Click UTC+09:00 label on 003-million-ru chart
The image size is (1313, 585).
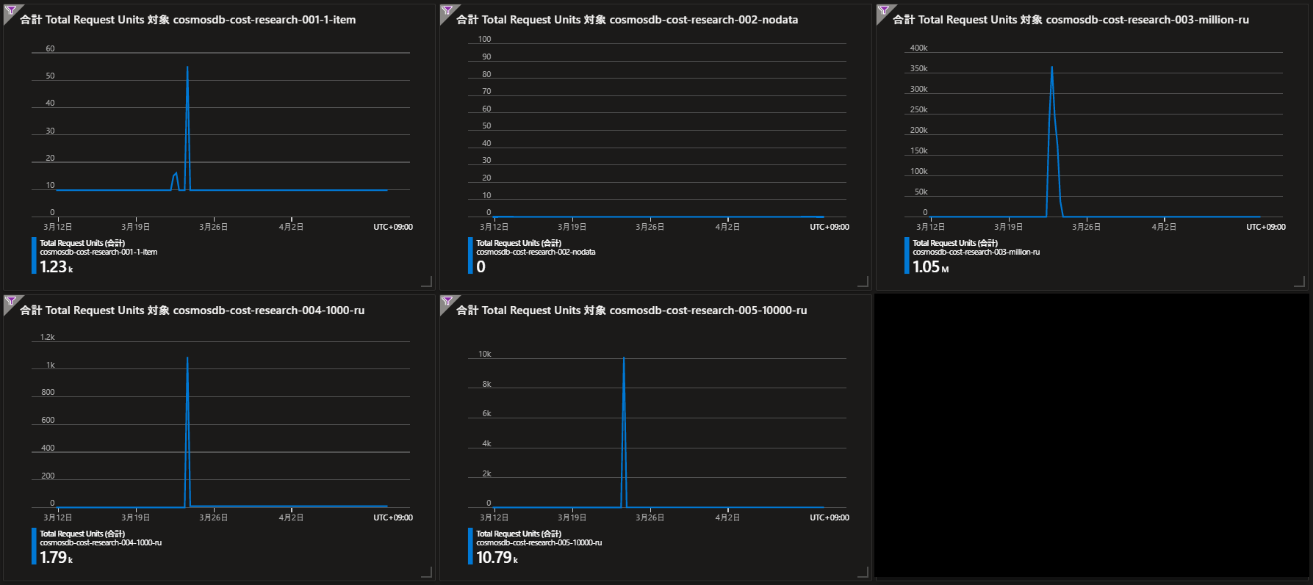click(x=1266, y=228)
